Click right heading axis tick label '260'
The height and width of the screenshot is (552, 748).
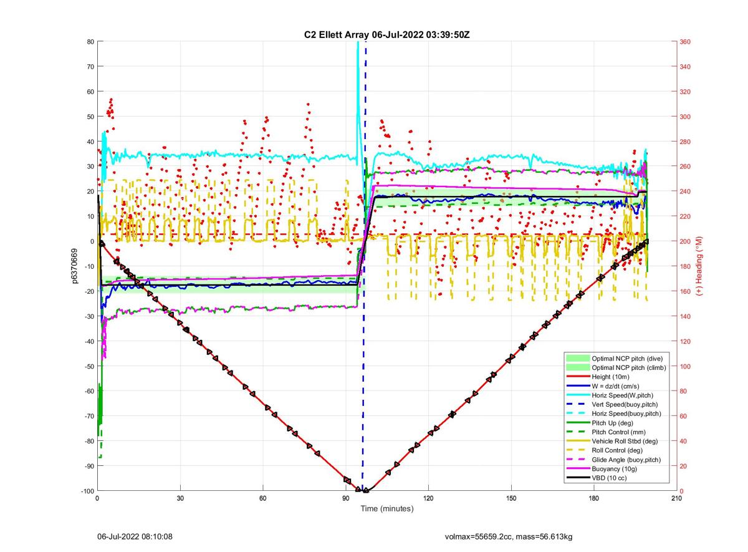point(685,167)
